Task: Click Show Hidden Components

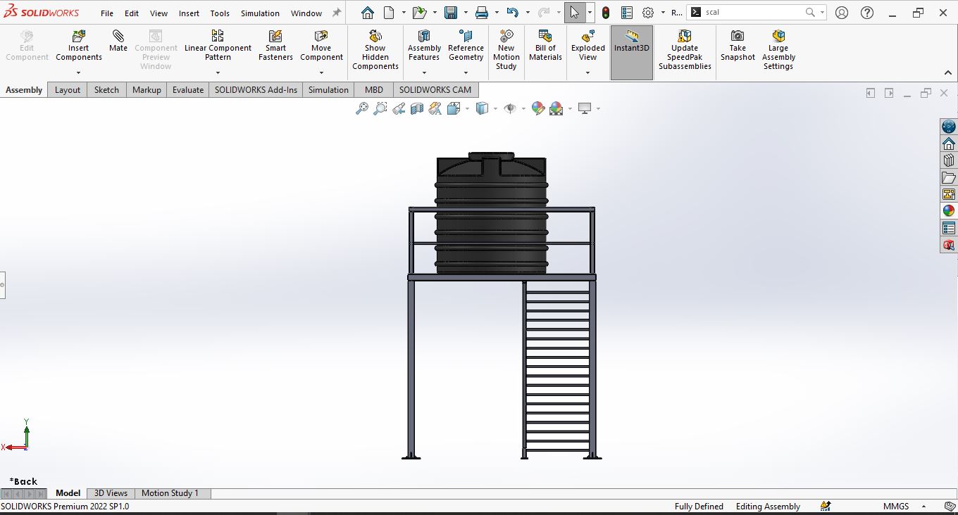Action: point(375,49)
